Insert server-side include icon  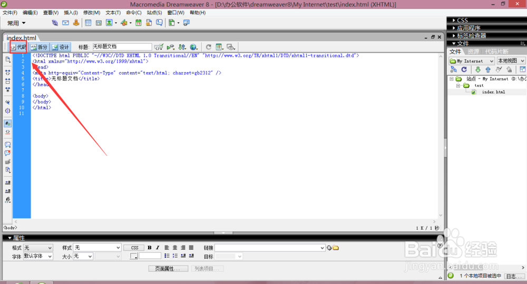point(149,23)
